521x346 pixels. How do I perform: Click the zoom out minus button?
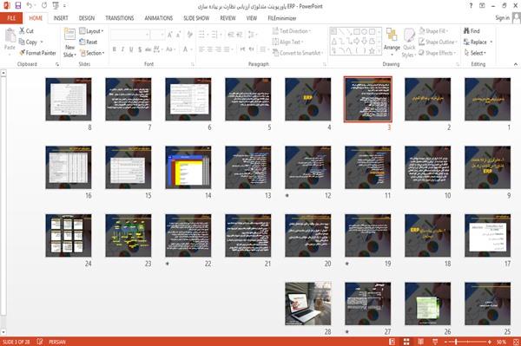tap(446, 342)
